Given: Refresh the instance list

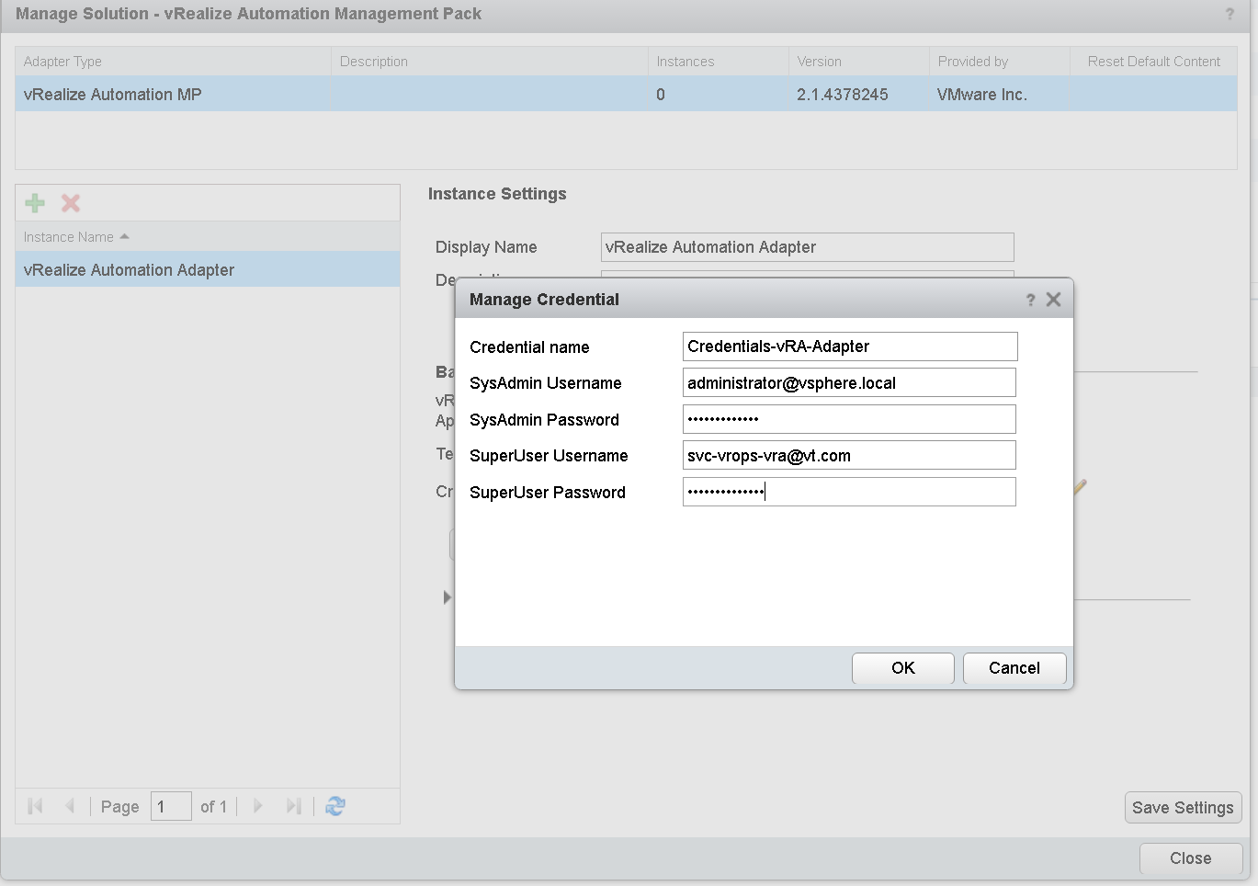Looking at the screenshot, I should point(334,806).
